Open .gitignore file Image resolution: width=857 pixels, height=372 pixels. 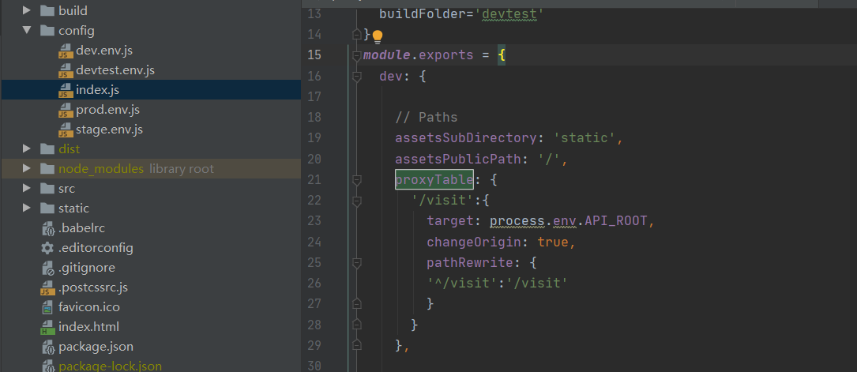[x=87, y=267]
